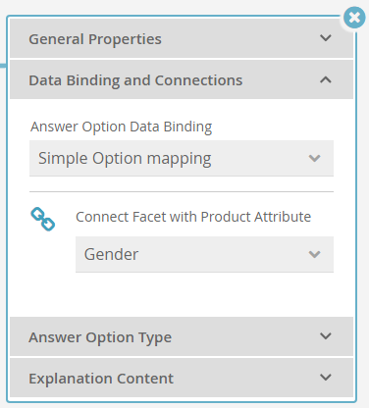369x408 pixels.
Task: Open the General Properties section header
Action: click(x=182, y=38)
